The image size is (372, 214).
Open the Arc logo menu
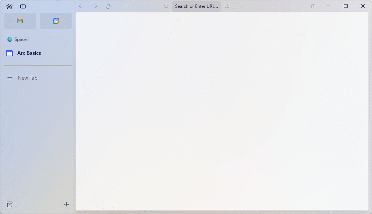pyautogui.click(x=9, y=6)
